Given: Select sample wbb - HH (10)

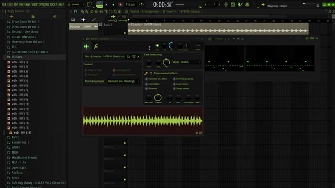Looking at the screenshot, I should coord(19,104).
